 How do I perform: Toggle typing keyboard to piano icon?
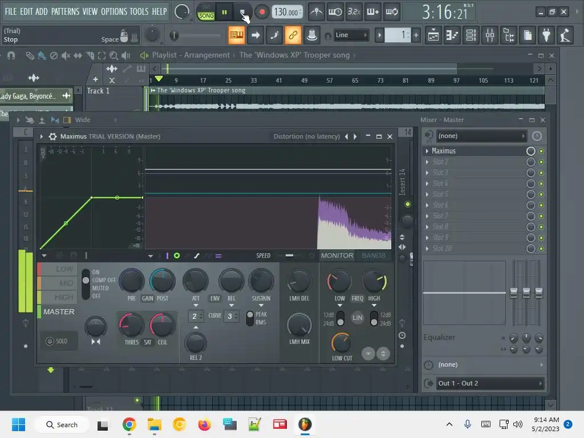237,35
